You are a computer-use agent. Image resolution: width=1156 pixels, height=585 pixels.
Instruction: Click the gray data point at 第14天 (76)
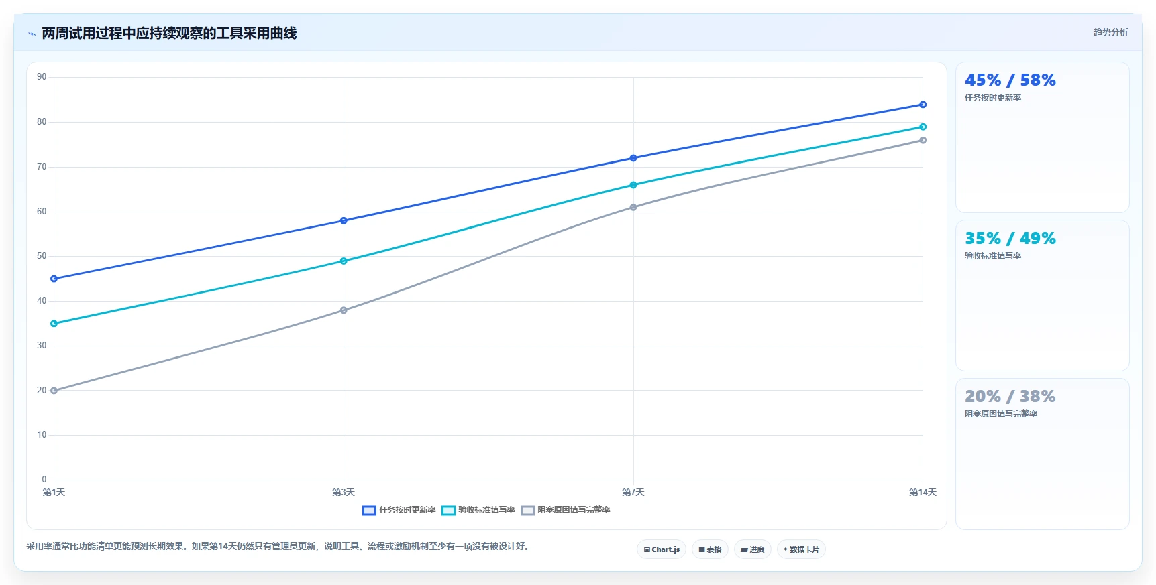[923, 140]
